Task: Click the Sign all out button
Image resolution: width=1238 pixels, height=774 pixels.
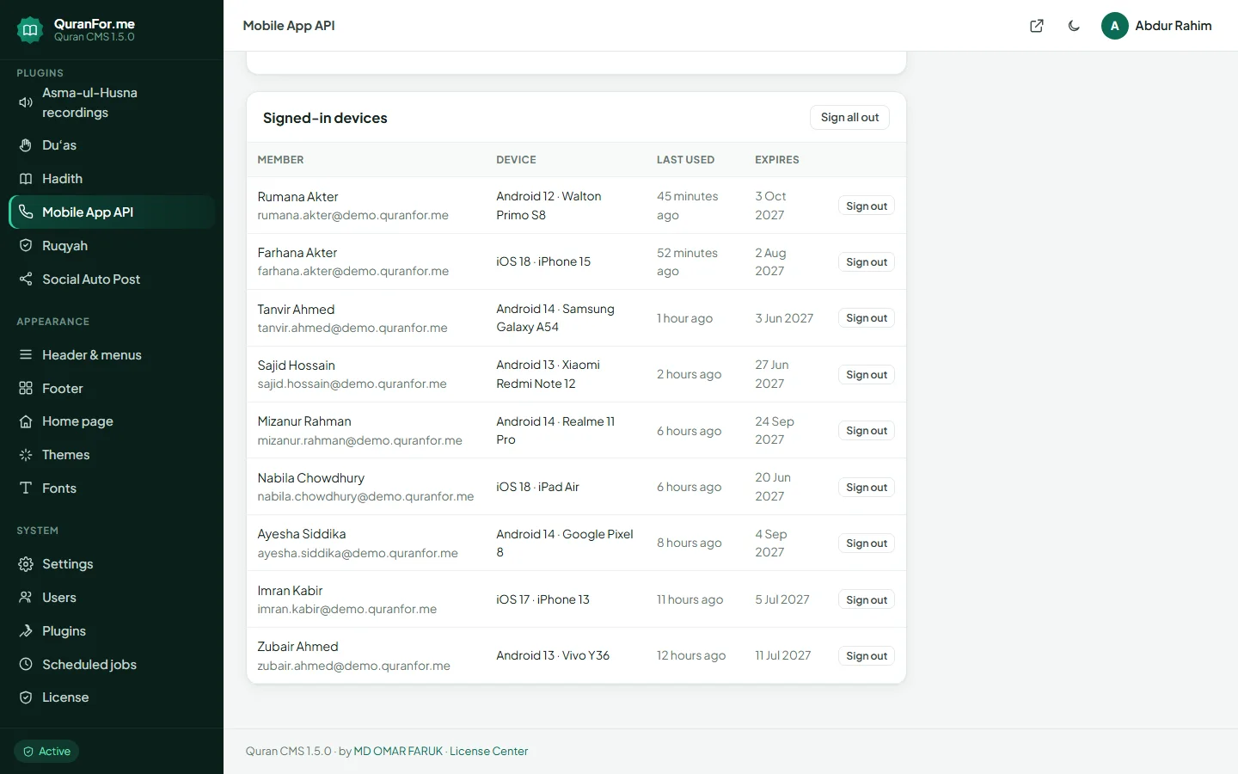Action: pos(849,118)
